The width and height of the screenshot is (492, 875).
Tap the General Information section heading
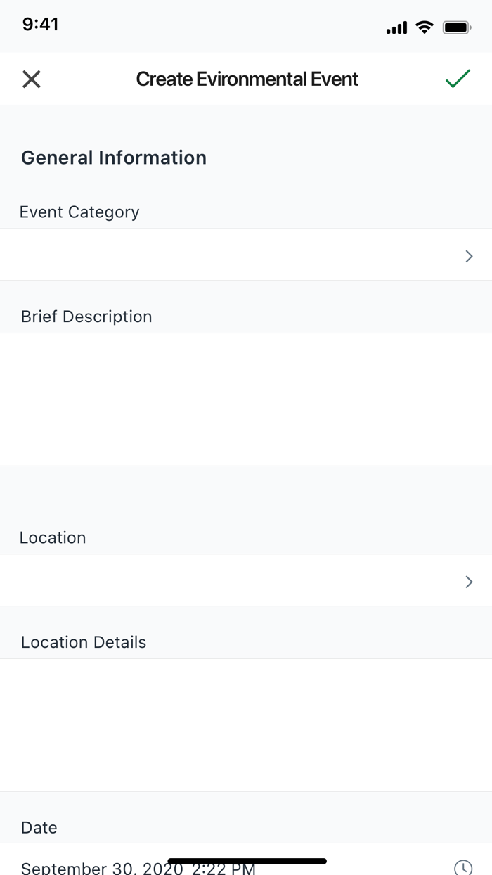click(x=114, y=158)
